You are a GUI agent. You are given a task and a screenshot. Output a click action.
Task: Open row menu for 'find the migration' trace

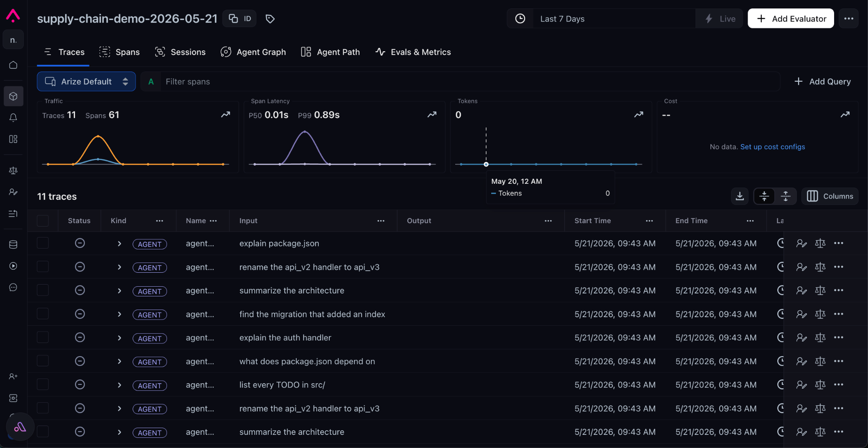pyautogui.click(x=838, y=314)
